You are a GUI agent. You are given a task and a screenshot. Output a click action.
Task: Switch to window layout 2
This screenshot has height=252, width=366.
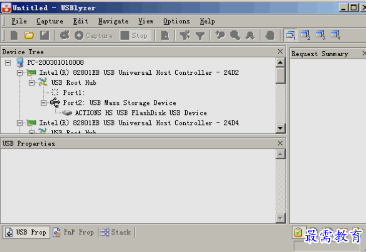[306, 35]
